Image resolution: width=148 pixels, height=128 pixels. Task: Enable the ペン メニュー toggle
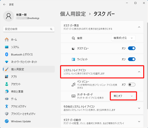pyautogui.click(x=132, y=85)
